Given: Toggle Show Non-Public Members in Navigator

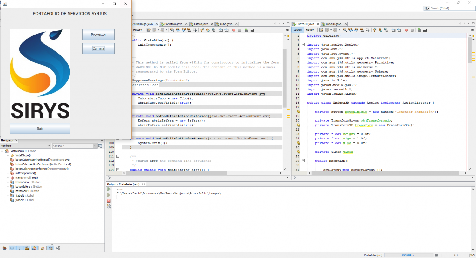Looking at the screenshot, I should tap(27, 248).
